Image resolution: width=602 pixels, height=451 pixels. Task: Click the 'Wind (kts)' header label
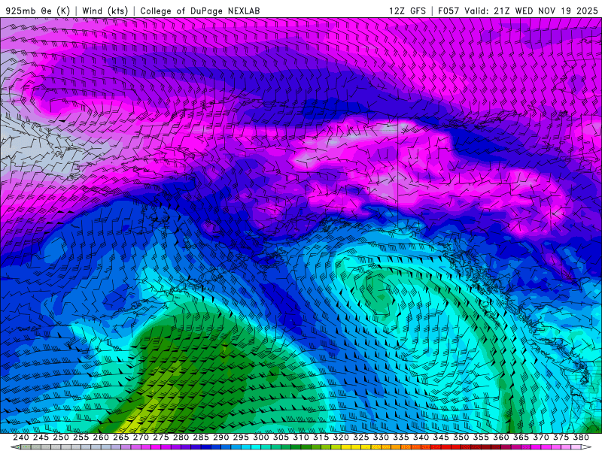(105, 11)
